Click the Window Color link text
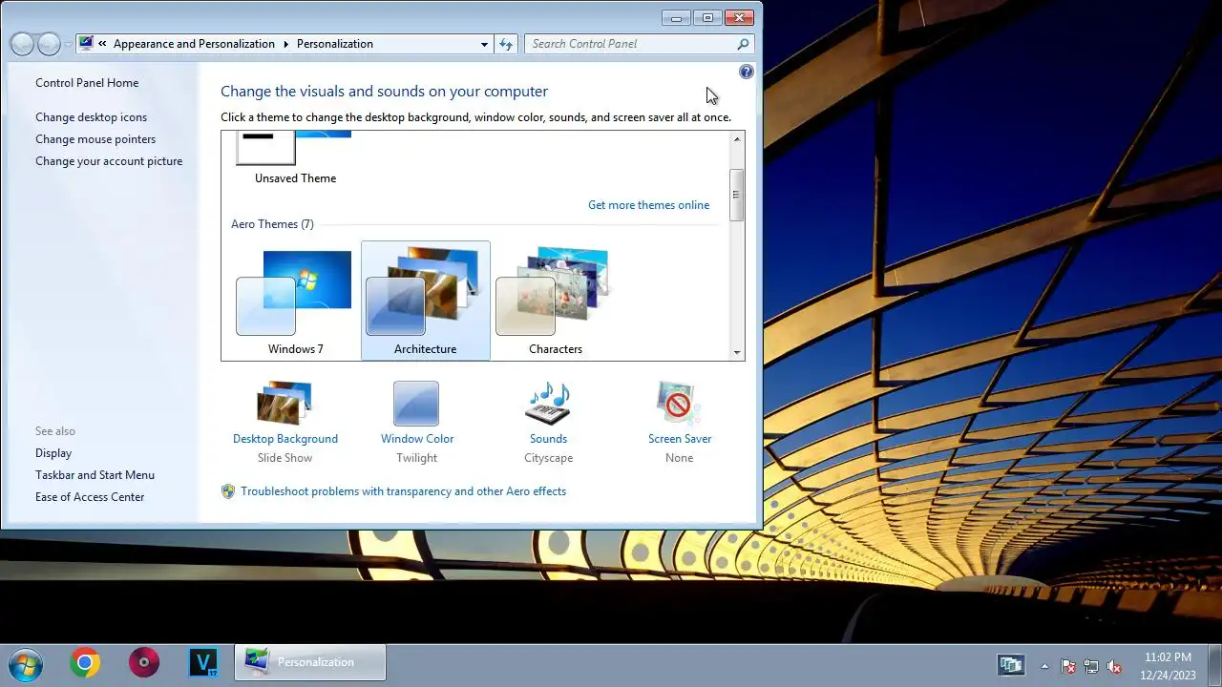 click(x=417, y=439)
